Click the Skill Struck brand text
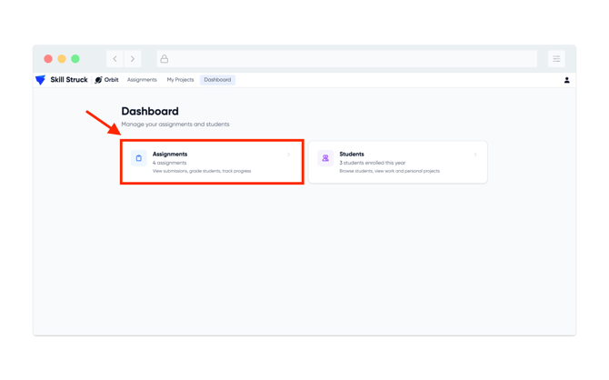 coord(69,80)
